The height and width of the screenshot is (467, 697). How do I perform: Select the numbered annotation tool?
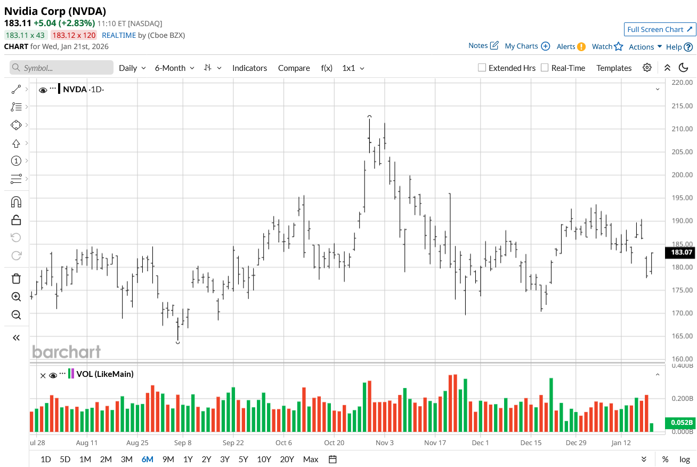pyautogui.click(x=16, y=160)
